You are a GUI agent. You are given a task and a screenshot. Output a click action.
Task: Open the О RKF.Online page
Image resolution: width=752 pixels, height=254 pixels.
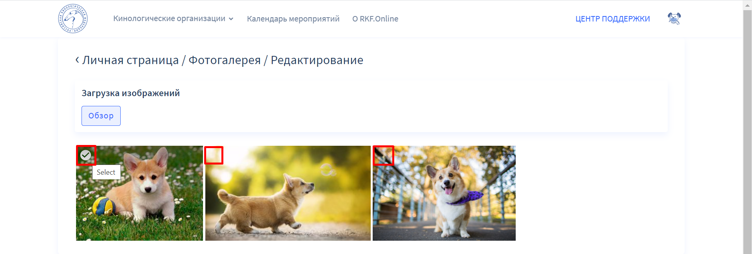(x=375, y=19)
